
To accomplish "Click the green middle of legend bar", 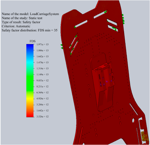I will point(30,82).
